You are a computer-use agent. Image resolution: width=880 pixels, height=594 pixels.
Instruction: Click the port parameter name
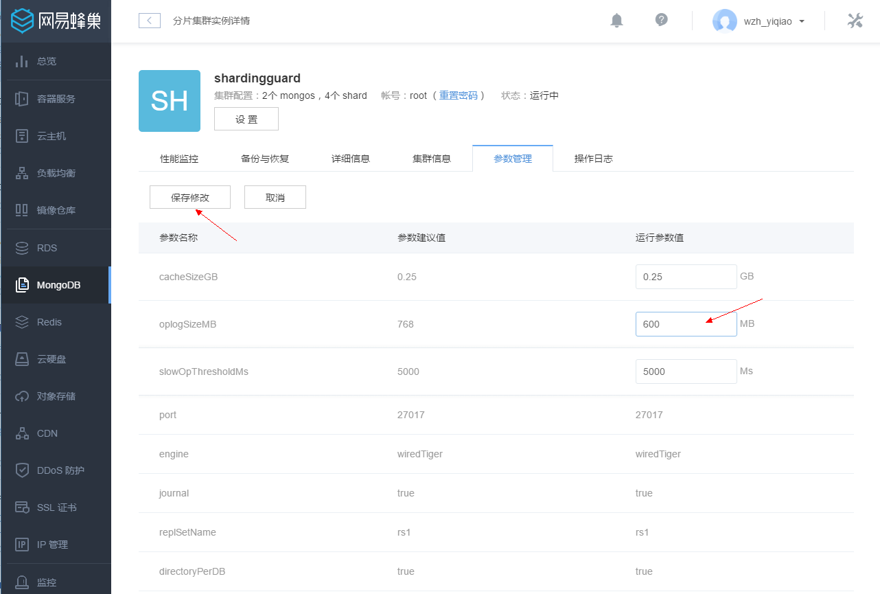coord(168,415)
